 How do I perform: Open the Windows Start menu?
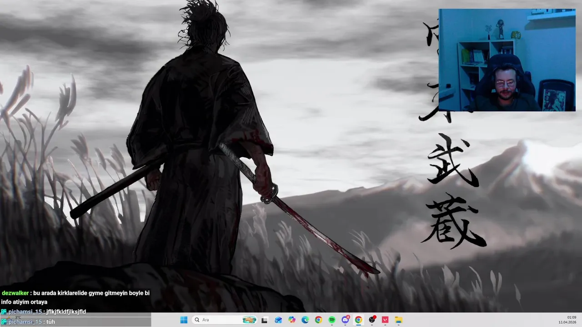[184, 320]
